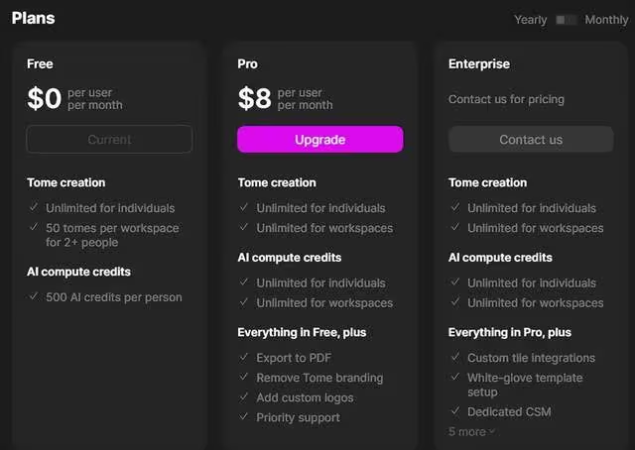Select the Yearly billing label
The width and height of the screenshot is (635, 450).
pos(530,20)
